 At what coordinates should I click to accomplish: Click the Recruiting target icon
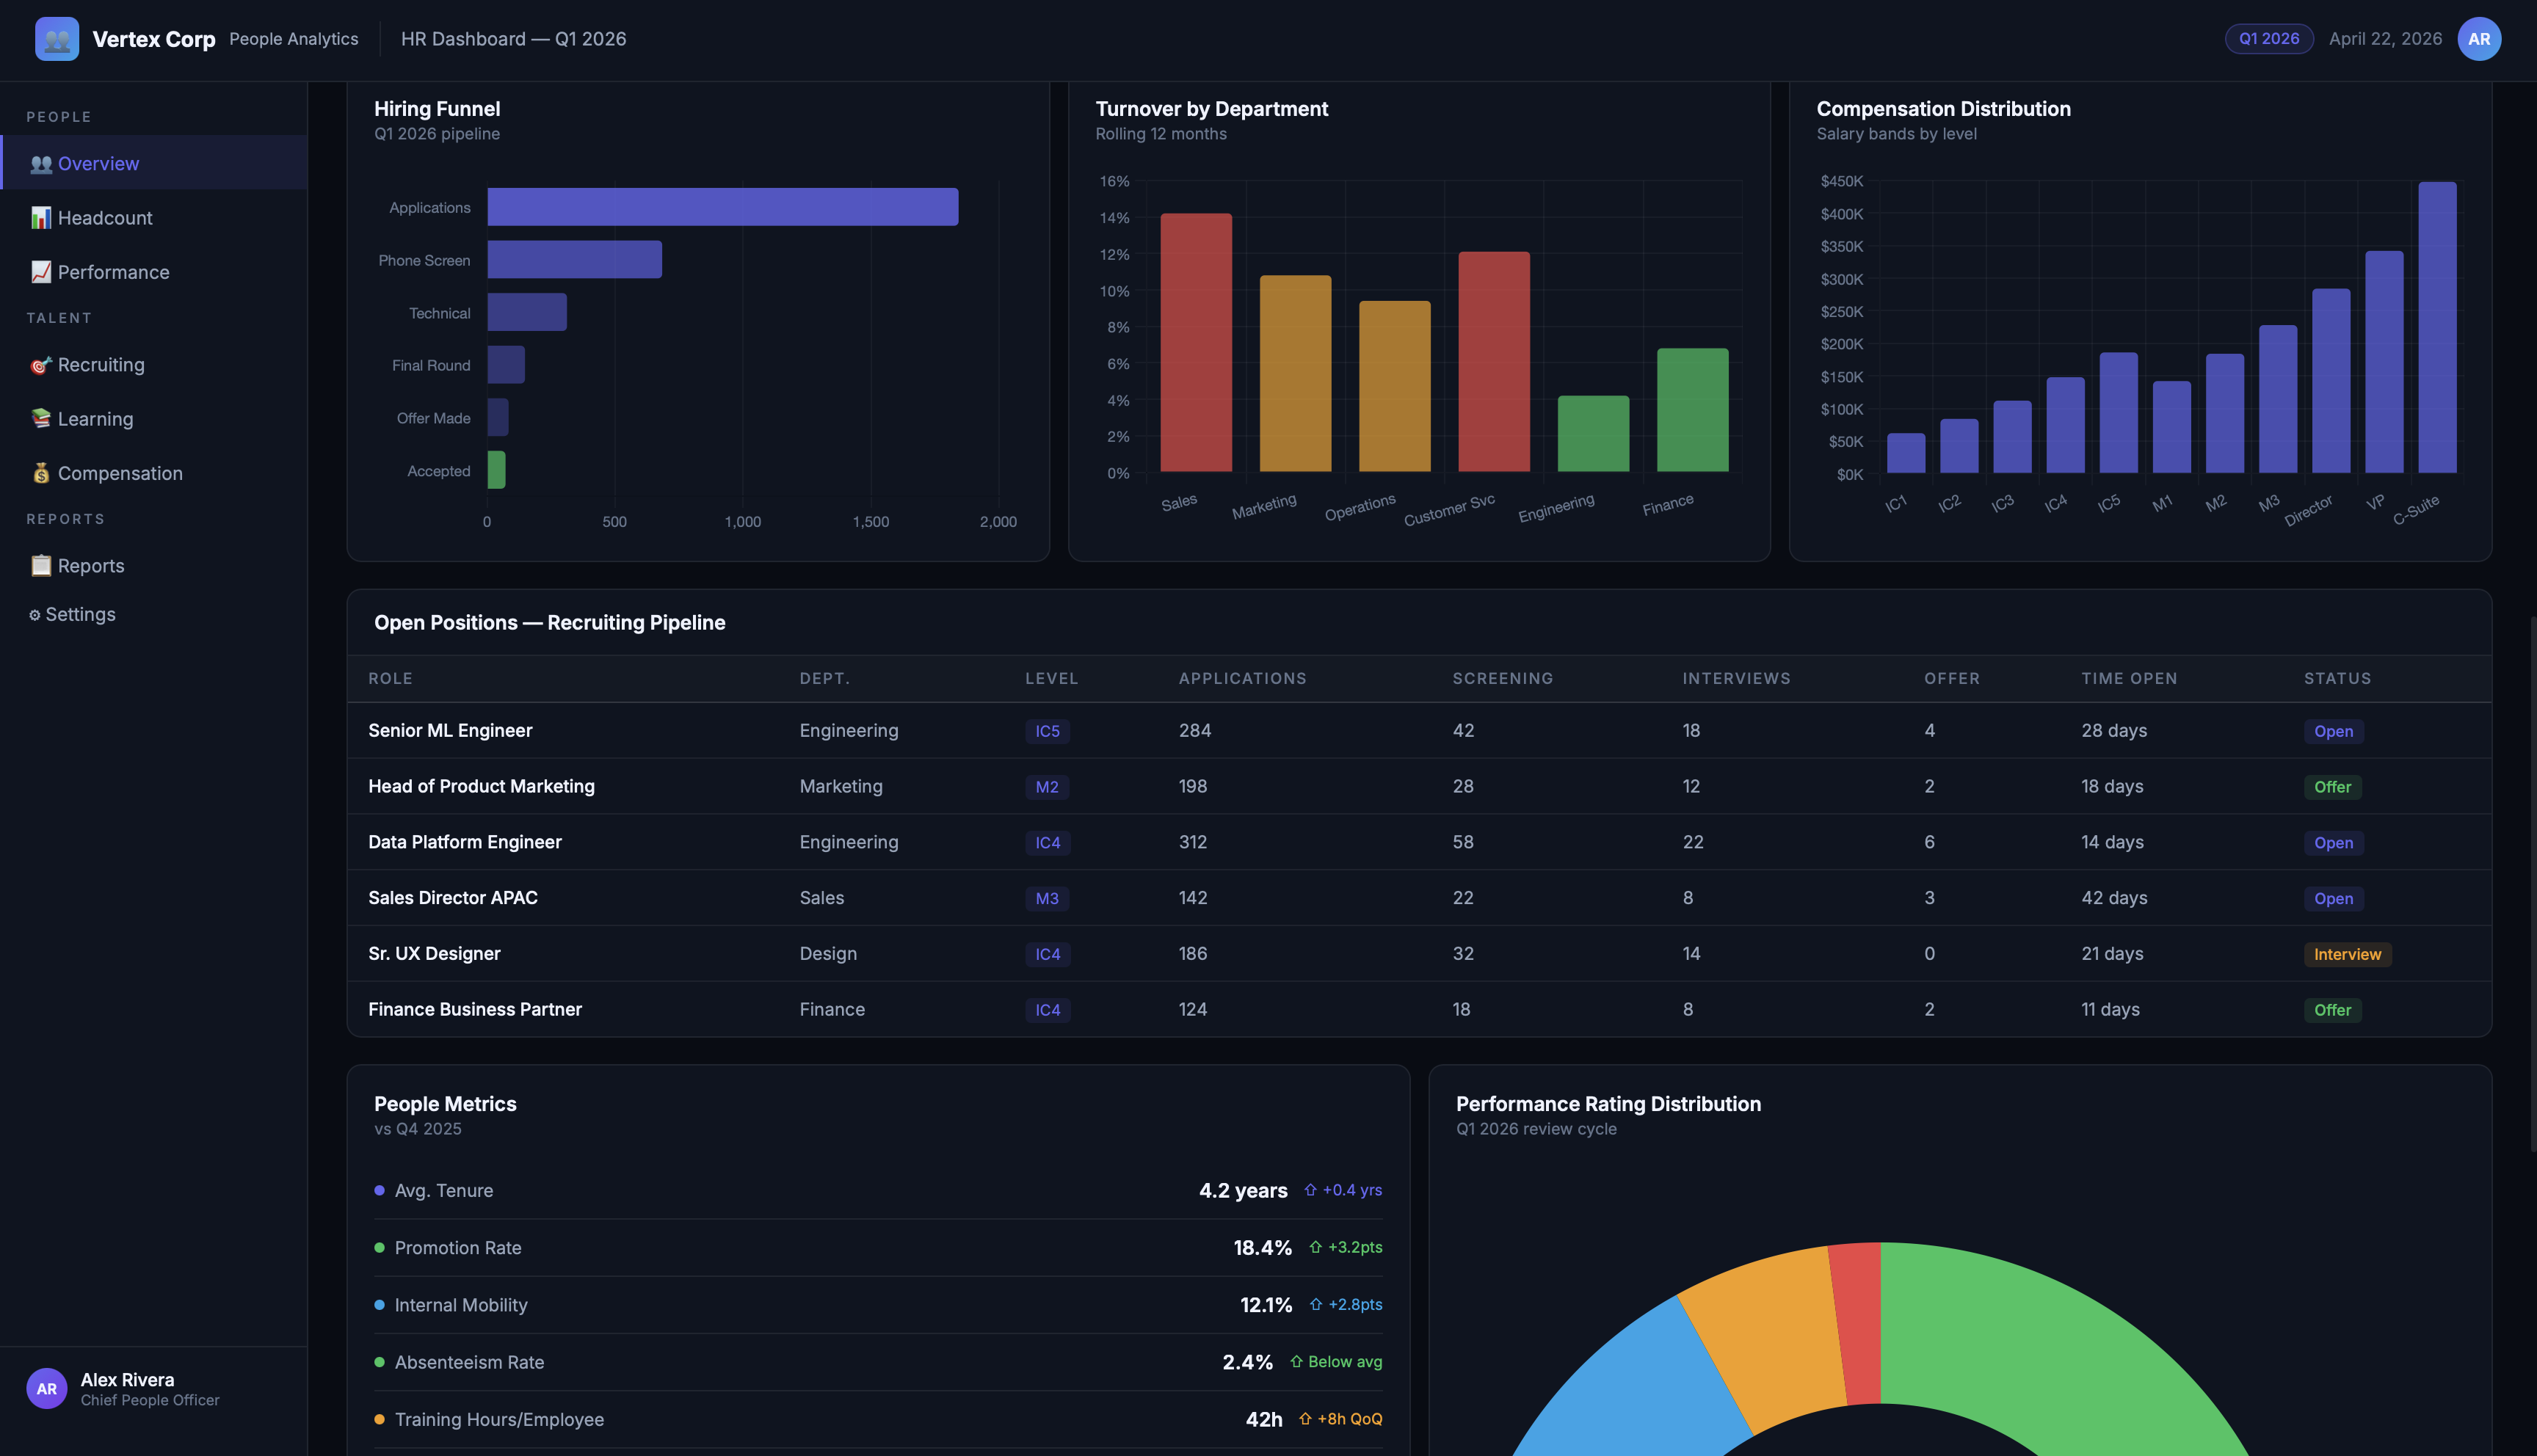[41, 365]
